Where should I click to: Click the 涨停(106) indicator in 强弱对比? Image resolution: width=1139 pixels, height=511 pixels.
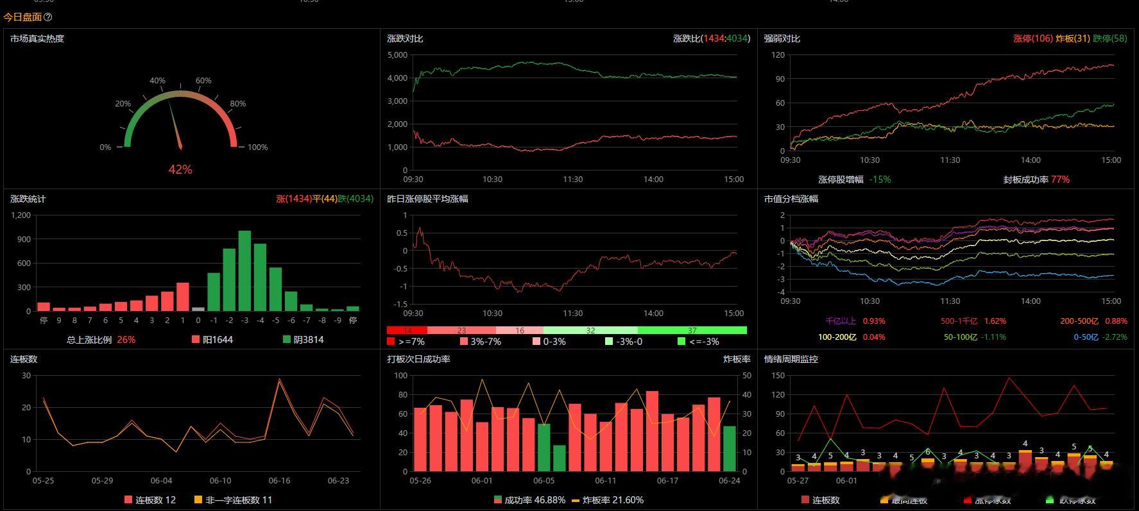tap(1033, 38)
